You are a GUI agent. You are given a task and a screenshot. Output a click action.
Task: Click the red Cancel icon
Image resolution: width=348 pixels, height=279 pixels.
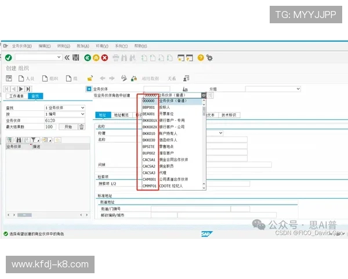tap(104, 58)
